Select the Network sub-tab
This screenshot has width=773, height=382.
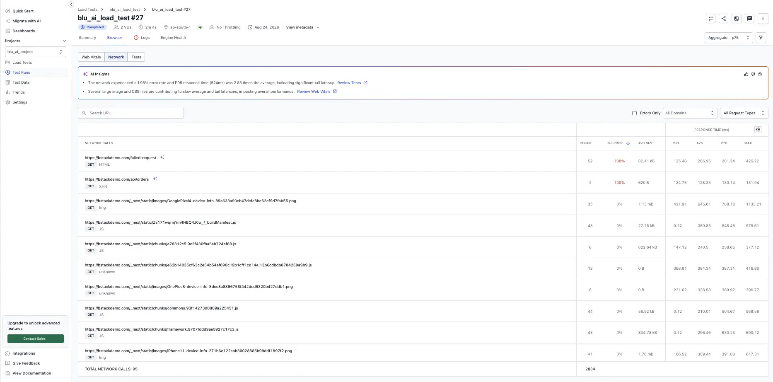(x=116, y=57)
